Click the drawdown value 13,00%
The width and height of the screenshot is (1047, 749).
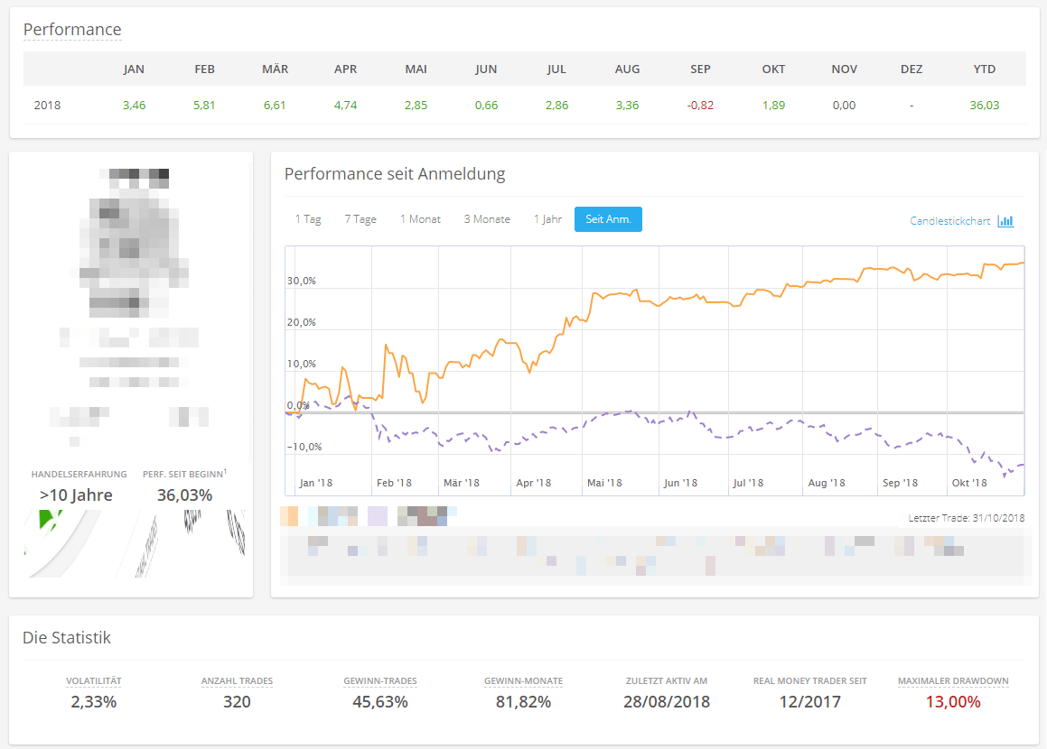pos(953,702)
